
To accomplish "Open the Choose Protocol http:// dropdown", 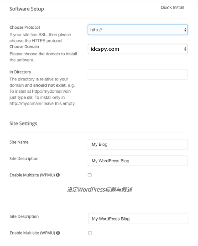I will tap(138, 30).
